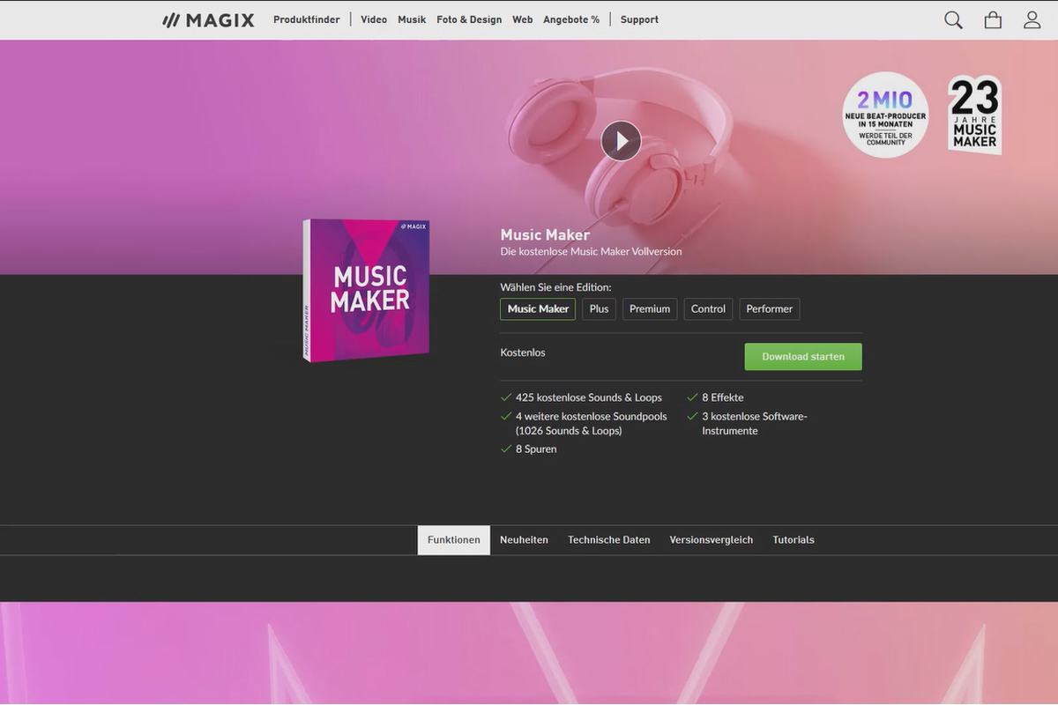This screenshot has height=705, width=1058.
Task: Switch to the Funktionen tab
Action: click(x=453, y=540)
